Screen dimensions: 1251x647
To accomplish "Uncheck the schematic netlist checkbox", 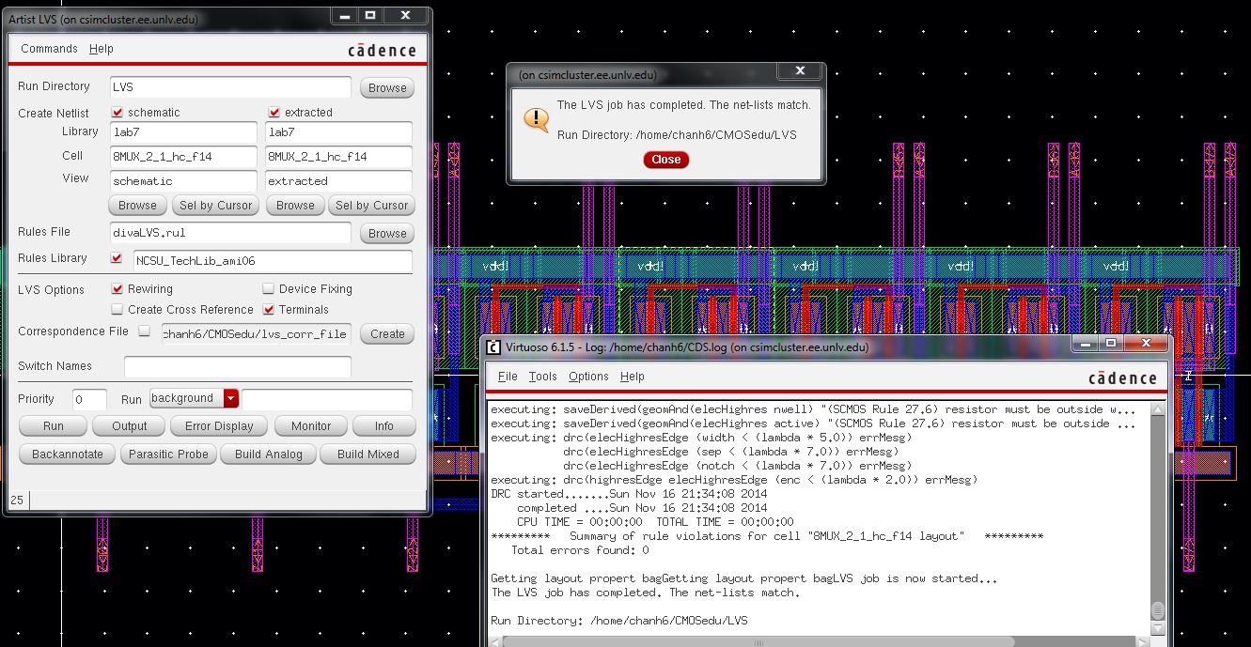I will (x=117, y=112).
